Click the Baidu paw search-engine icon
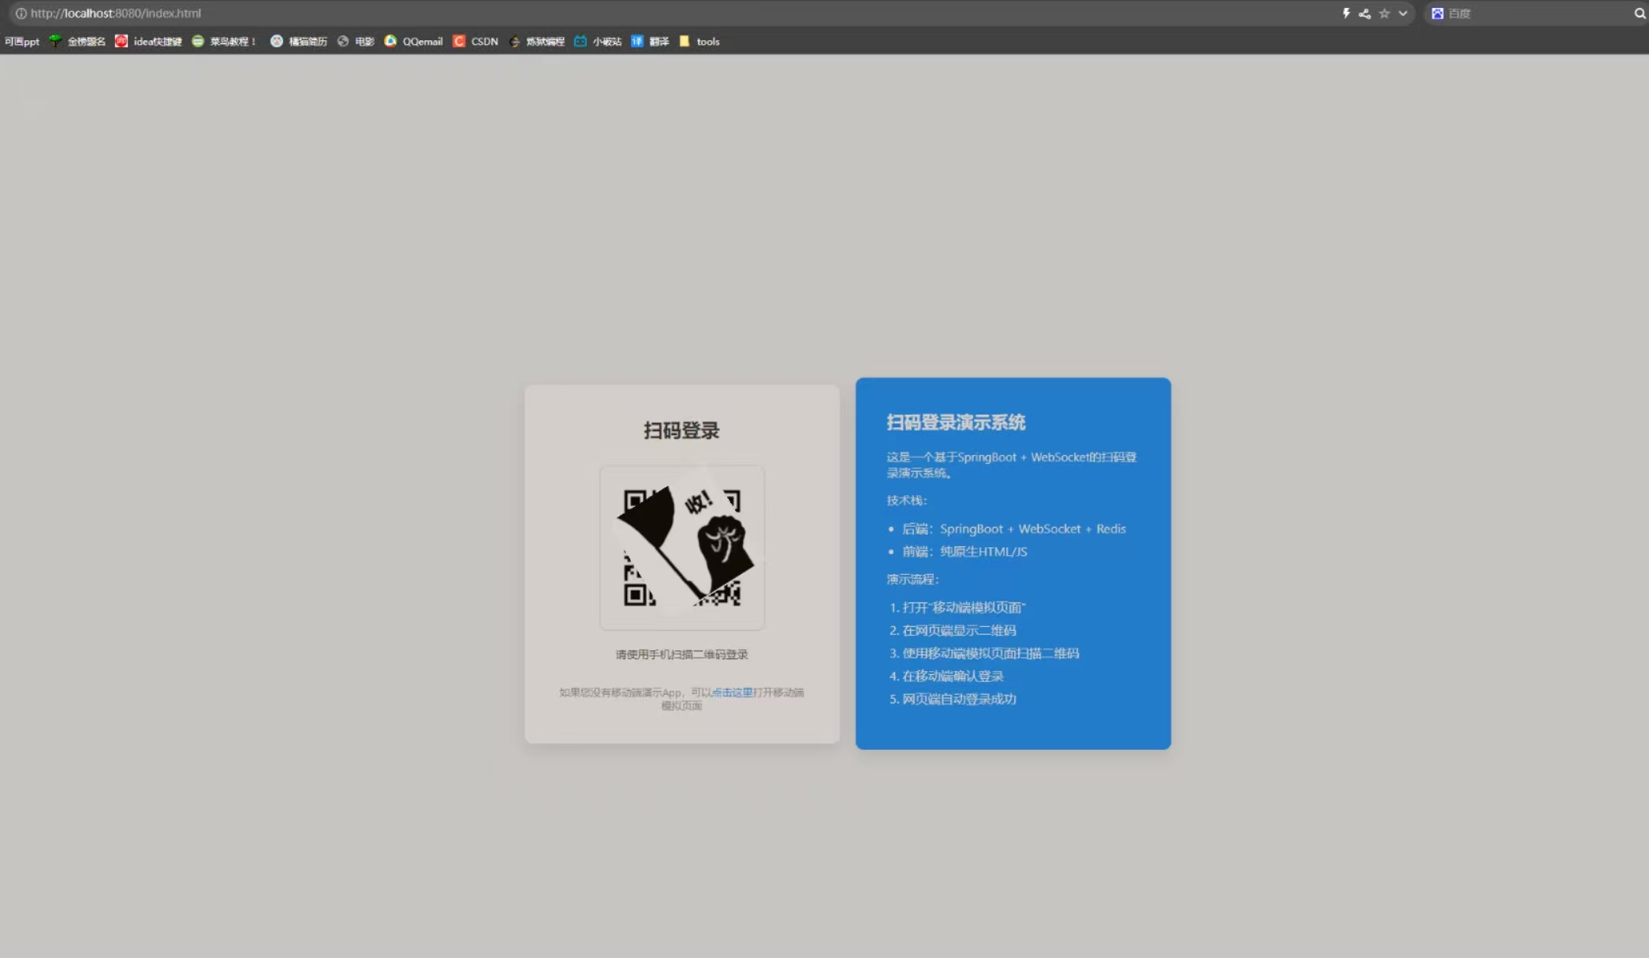1649x958 pixels. tap(1438, 13)
